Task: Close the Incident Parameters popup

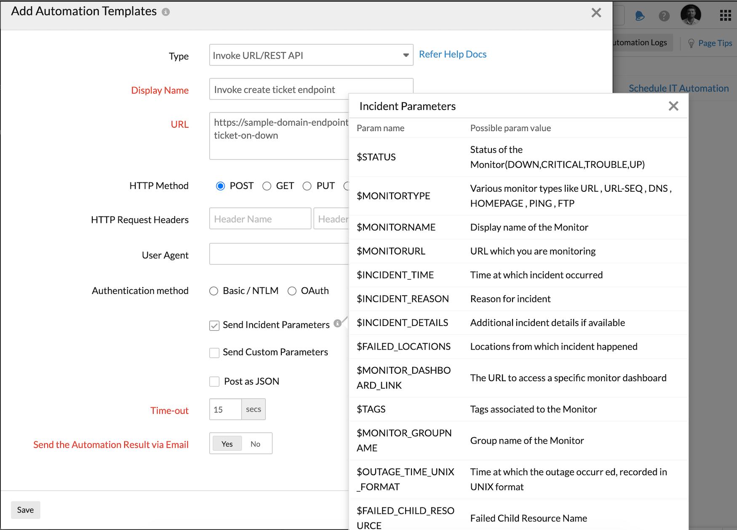Action: point(673,106)
